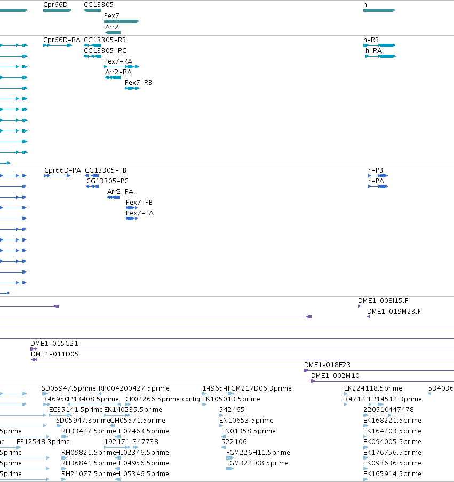The height and width of the screenshot is (482, 454).
Task: Select the Pex7-PA CDS label
Action: (140, 213)
